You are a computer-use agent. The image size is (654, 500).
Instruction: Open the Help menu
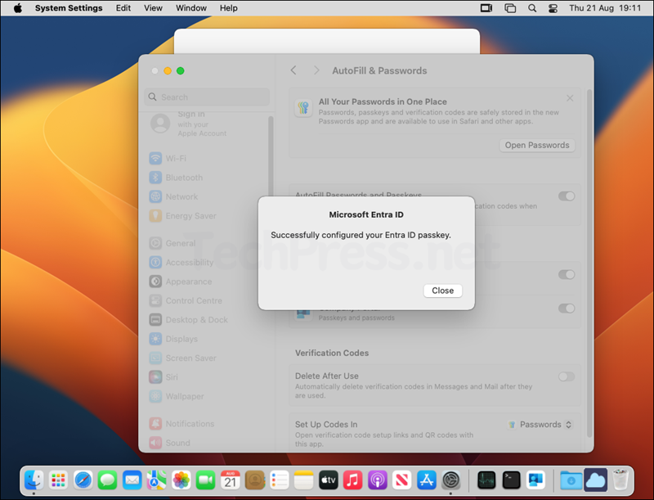click(x=229, y=8)
